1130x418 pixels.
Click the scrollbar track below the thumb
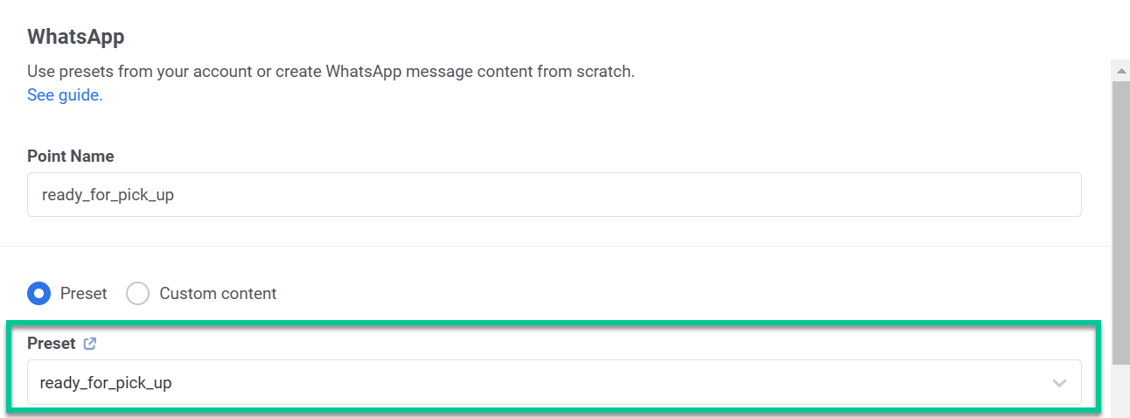pos(1120,391)
